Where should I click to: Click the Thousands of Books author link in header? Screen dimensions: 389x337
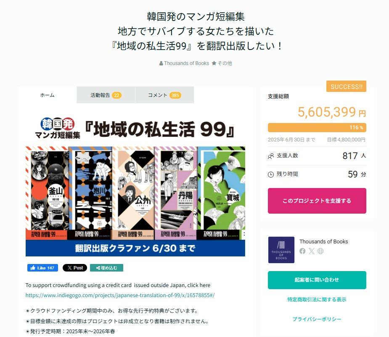[184, 63]
